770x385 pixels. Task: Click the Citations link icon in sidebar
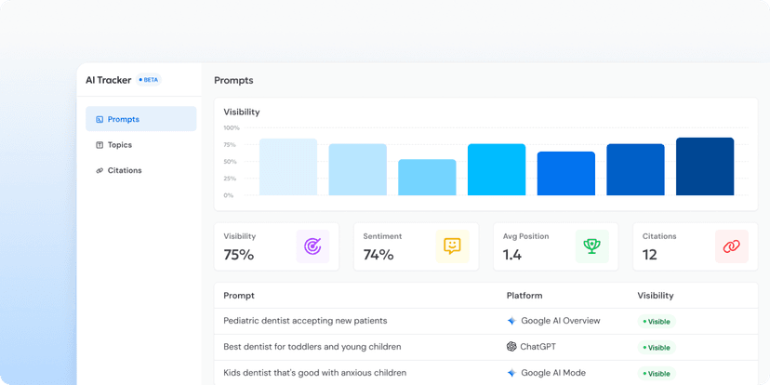pos(100,170)
